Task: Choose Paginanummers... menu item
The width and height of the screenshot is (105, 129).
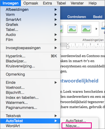Action: pos(30,108)
